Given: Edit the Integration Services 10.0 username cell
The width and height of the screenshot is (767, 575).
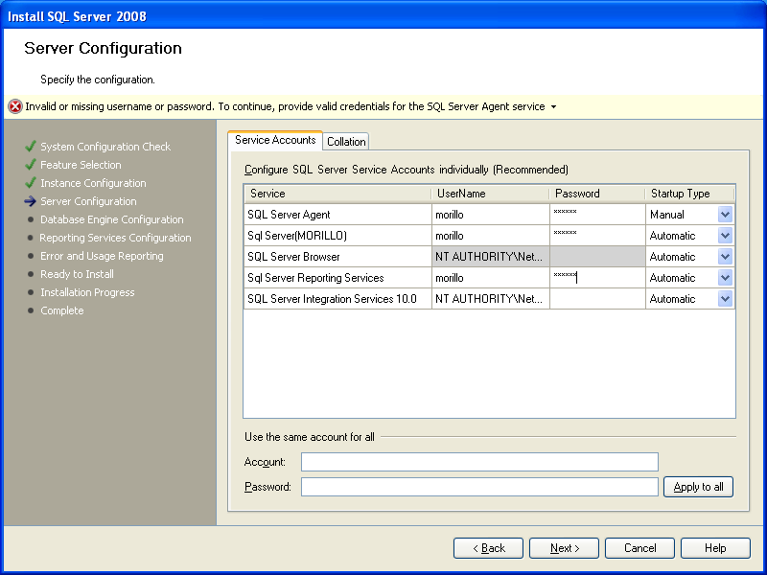Looking at the screenshot, I should click(491, 298).
